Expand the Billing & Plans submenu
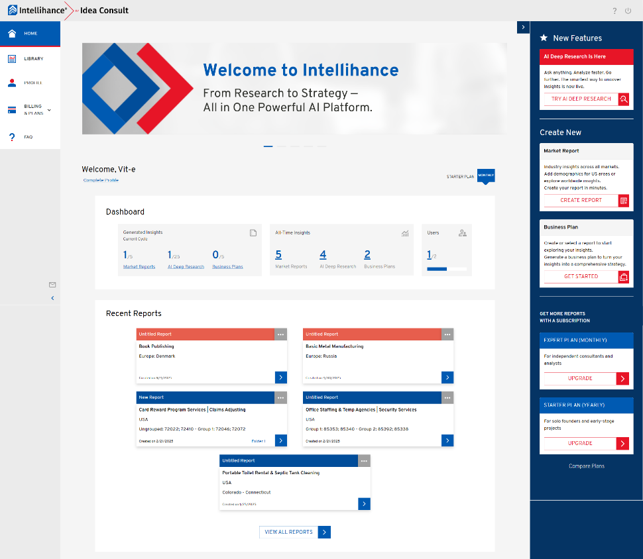Image resolution: width=643 pixels, height=559 pixels. pyautogui.click(x=49, y=110)
